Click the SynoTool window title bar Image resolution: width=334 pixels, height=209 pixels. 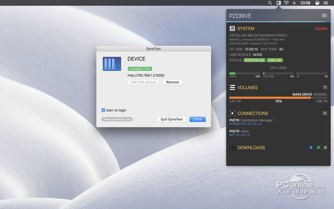(154, 49)
